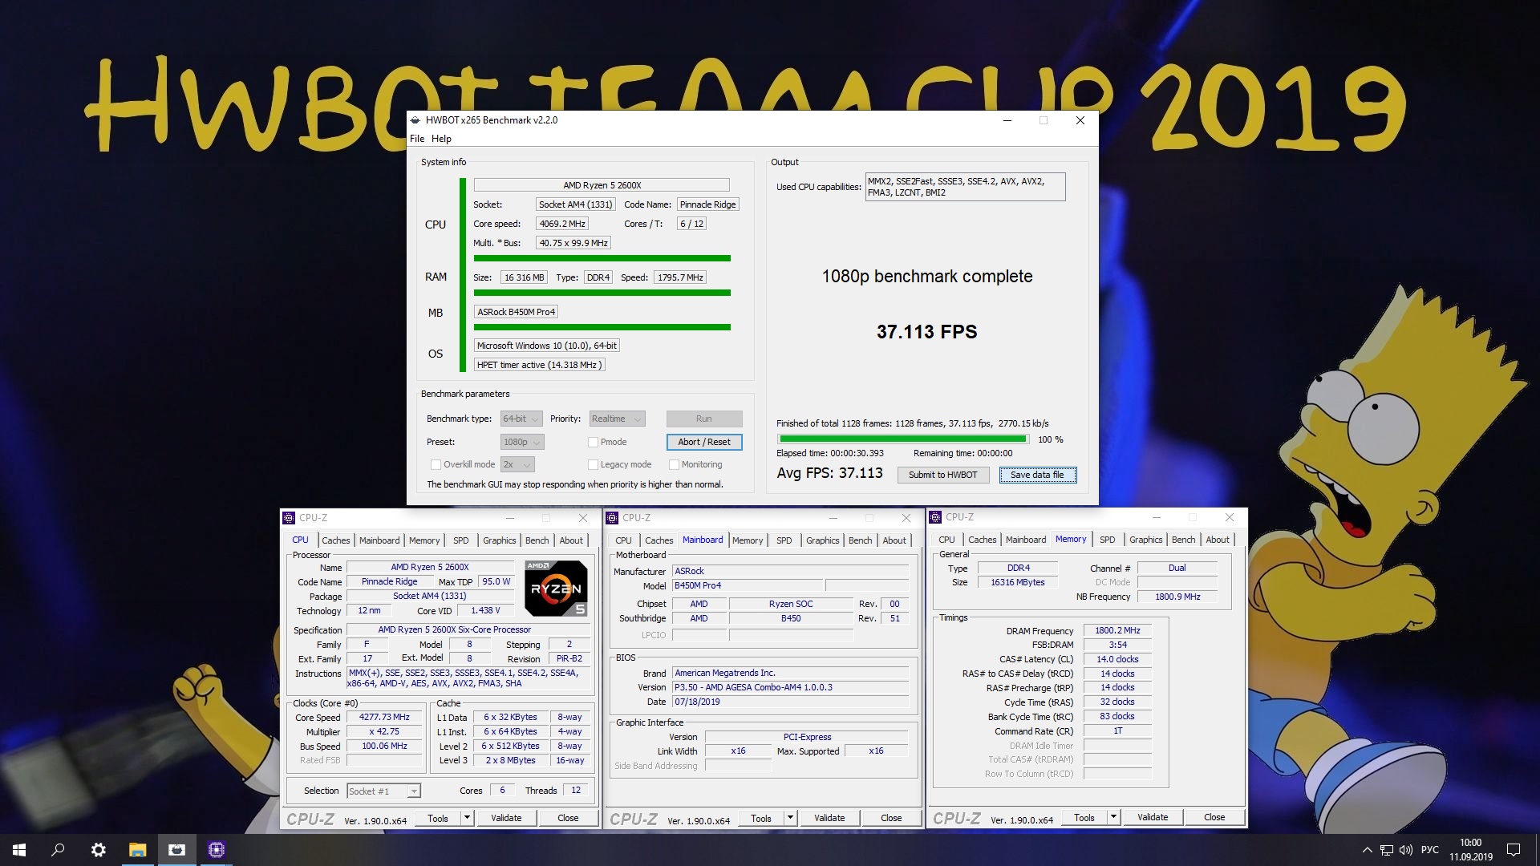Open Preset 1080p dropdown
Viewport: 1540px width, 866px height.
point(522,442)
